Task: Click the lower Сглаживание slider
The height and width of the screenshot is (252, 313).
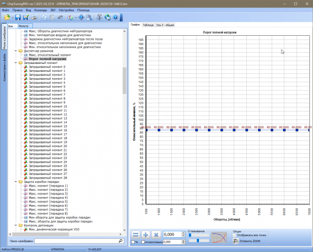Action: 199,241
